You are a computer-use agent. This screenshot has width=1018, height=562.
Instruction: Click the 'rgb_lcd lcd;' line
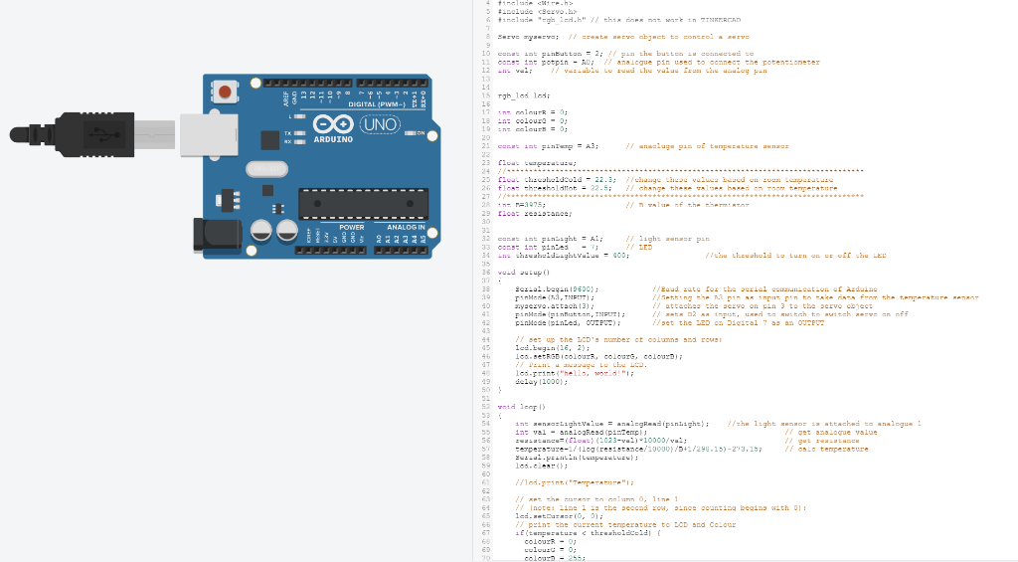523,95
